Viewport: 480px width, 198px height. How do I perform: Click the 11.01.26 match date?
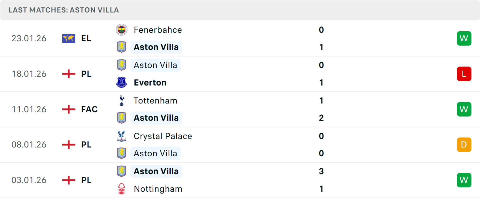click(x=29, y=109)
